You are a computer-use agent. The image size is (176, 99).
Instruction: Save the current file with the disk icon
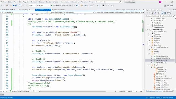(13, 5)
